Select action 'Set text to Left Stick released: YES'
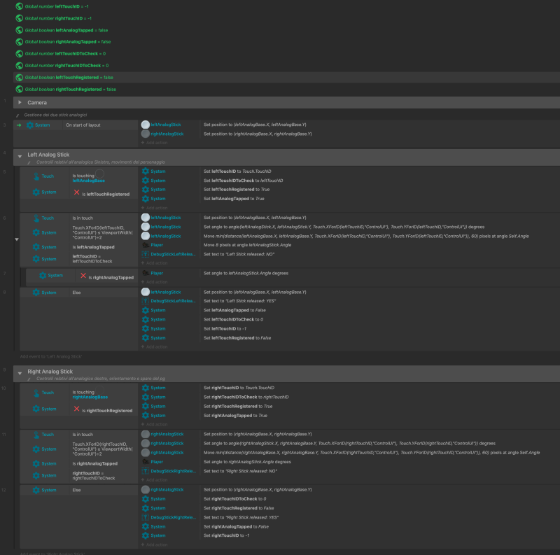This screenshot has height=555, width=560. 239,301
